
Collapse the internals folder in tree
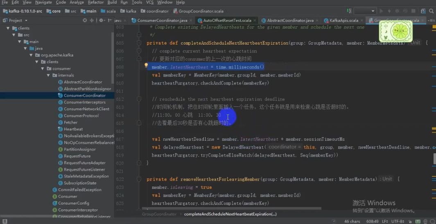[x=48, y=75]
